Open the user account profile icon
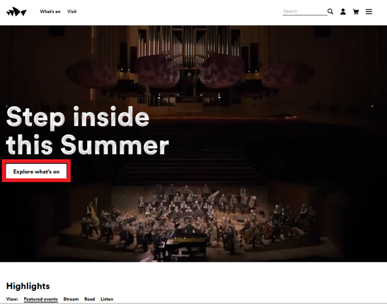 tap(343, 11)
